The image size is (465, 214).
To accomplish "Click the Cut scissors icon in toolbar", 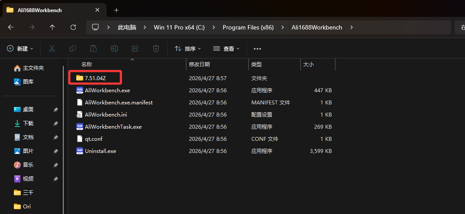I will tap(52, 49).
